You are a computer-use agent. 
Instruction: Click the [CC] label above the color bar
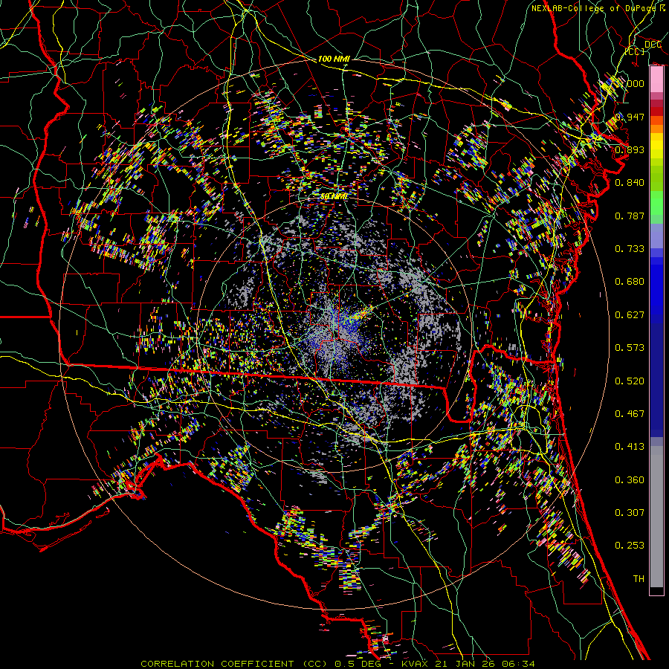click(635, 51)
